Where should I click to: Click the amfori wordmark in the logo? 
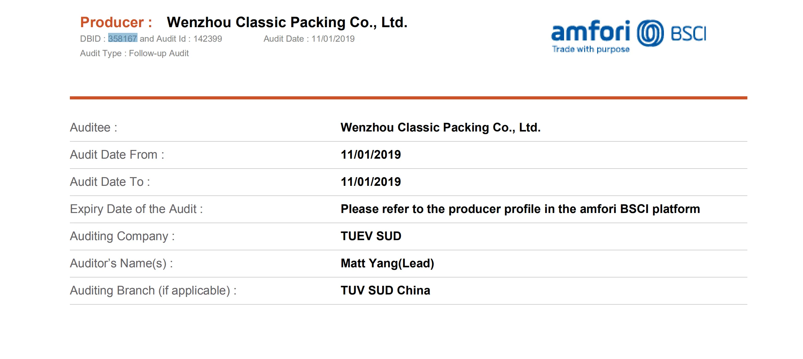click(590, 31)
